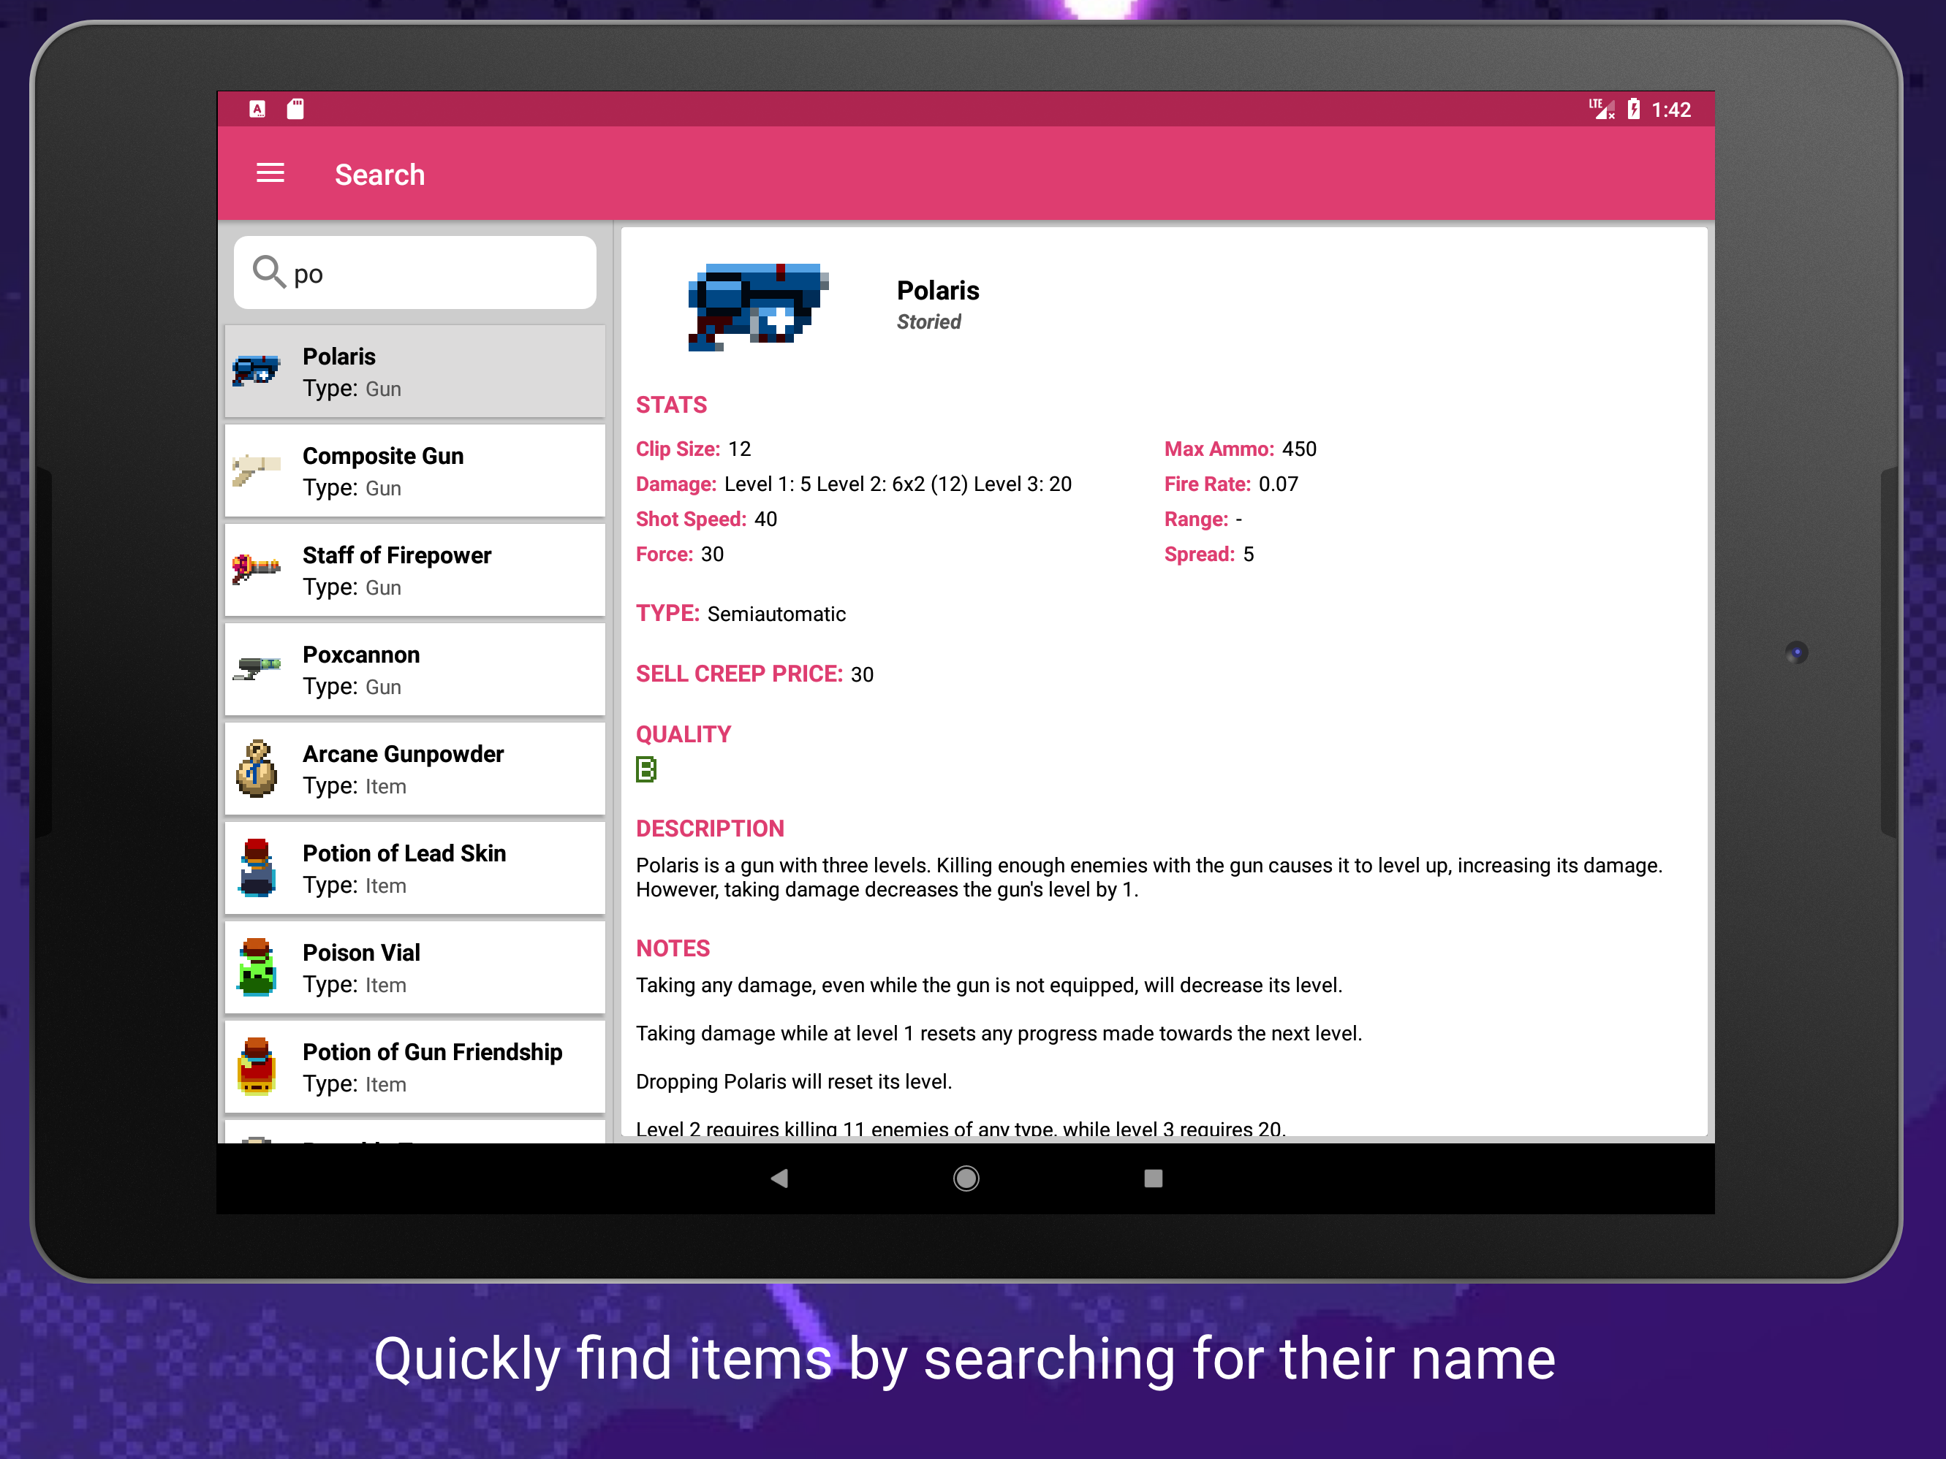
Task: Click the 'Polaris' detail heading
Action: (938, 290)
